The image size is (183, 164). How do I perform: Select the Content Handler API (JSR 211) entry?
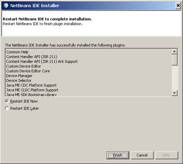[x=32, y=57]
